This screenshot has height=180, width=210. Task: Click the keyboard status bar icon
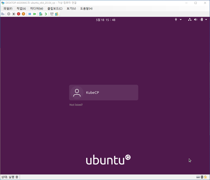(198, 177)
